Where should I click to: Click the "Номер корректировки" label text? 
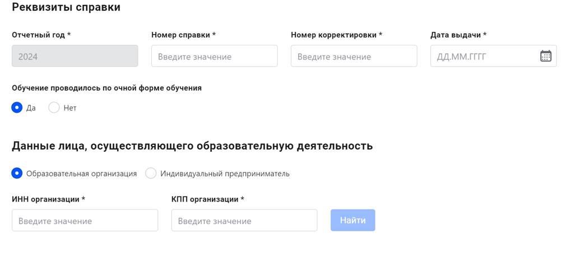pos(336,35)
